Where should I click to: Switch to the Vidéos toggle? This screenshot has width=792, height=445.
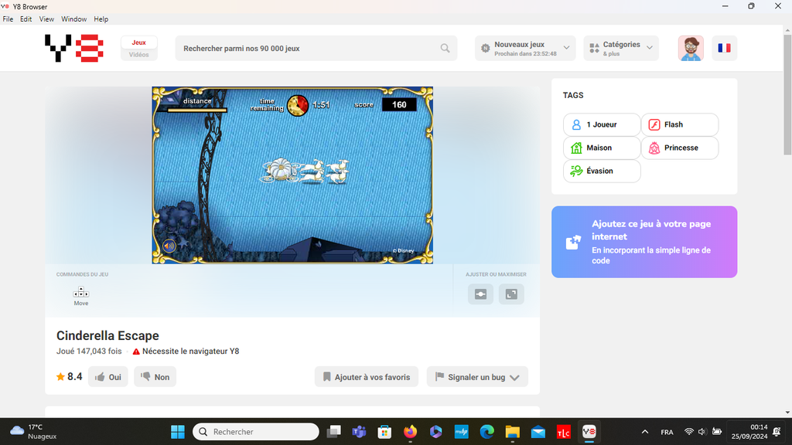139,55
